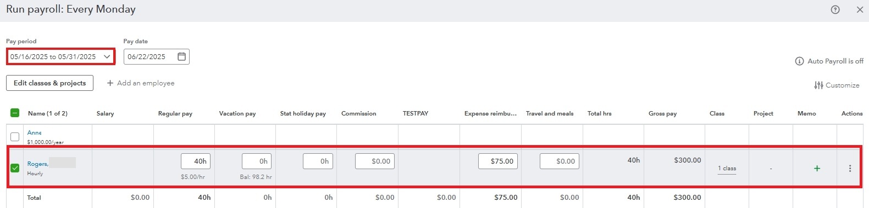Open the Rogers employee link
Screen dimensions: 869x208
click(37, 164)
